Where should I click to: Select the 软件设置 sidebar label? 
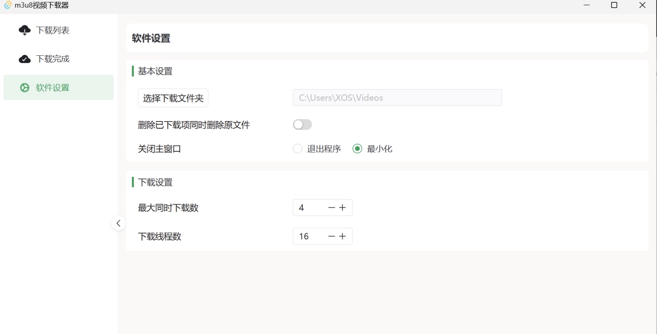tap(53, 87)
